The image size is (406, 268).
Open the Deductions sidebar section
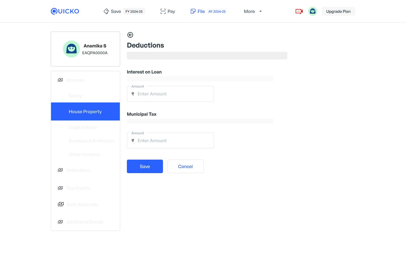tap(78, 170)
